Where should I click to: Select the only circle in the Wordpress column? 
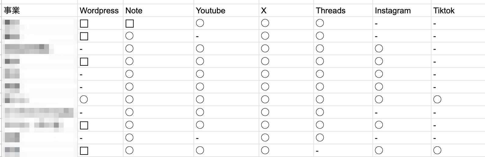point(84,99)
